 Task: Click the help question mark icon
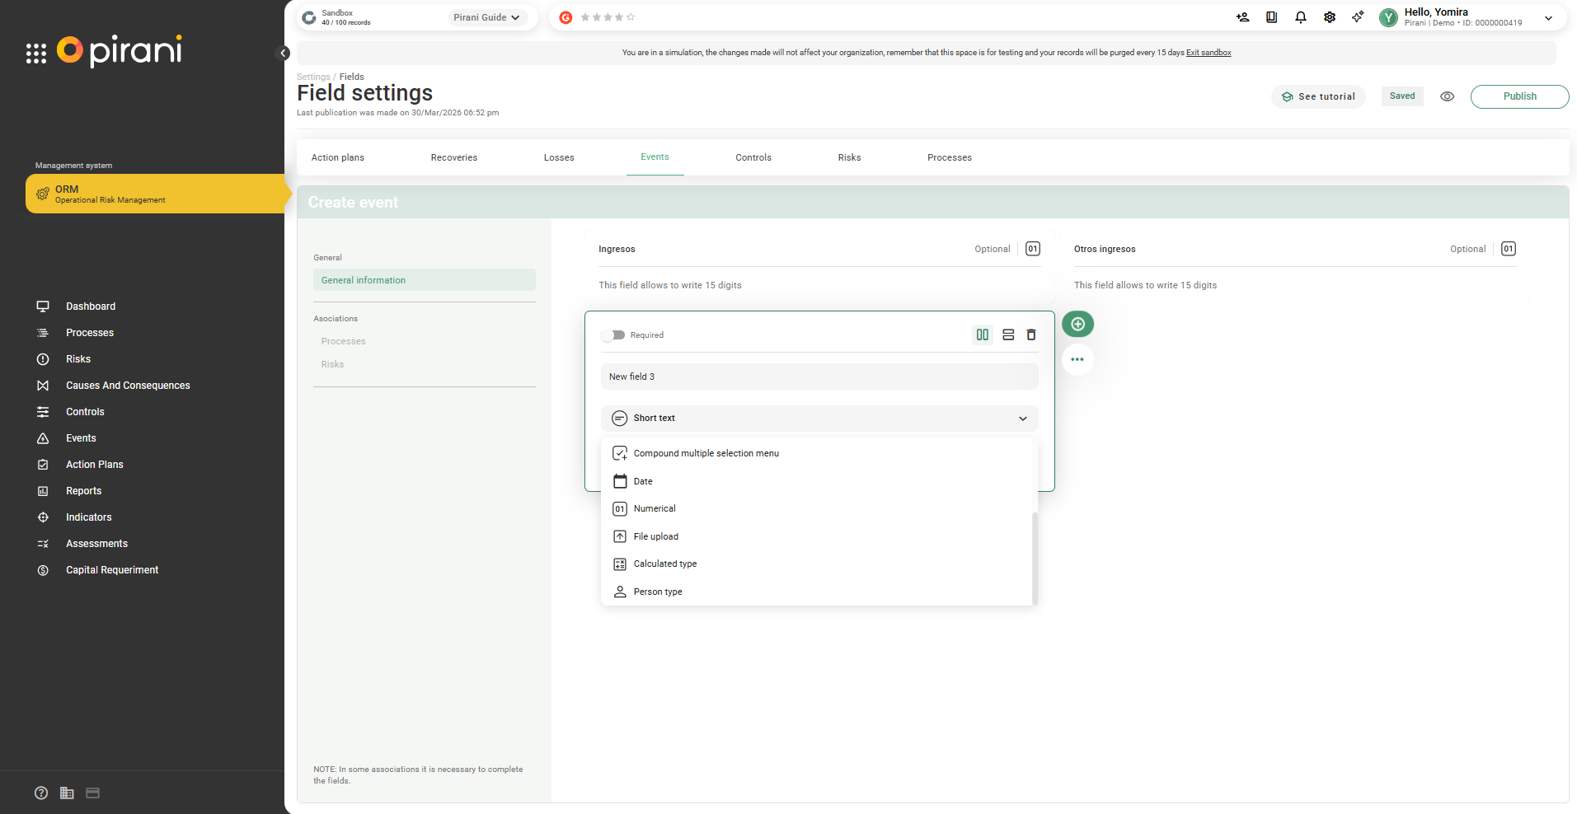pyautogui.click(x=41, y=793)
